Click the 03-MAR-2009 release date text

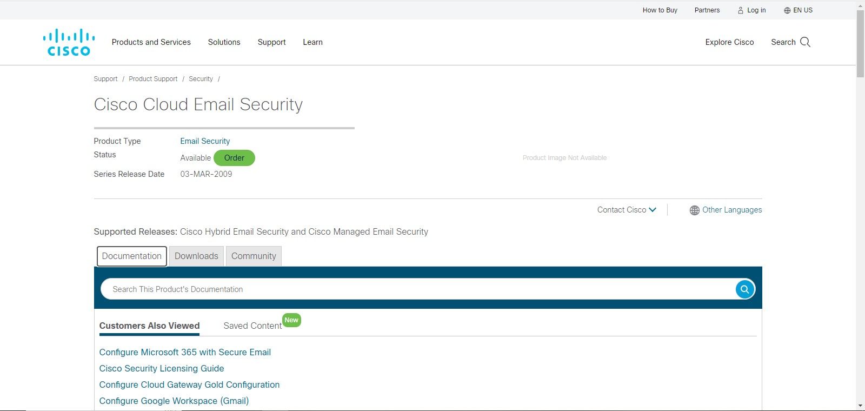point(206,174)
